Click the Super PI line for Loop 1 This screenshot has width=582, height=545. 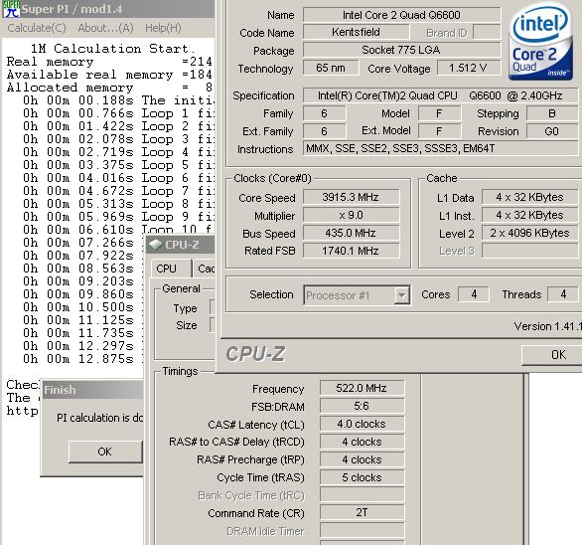click(x=118, y=113)
